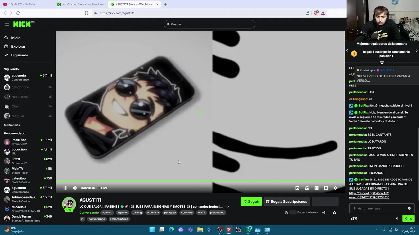This screenshot has width=419, height=235.
Task: Open NexuDetru offline channel
Action: [x=28, y=97]
